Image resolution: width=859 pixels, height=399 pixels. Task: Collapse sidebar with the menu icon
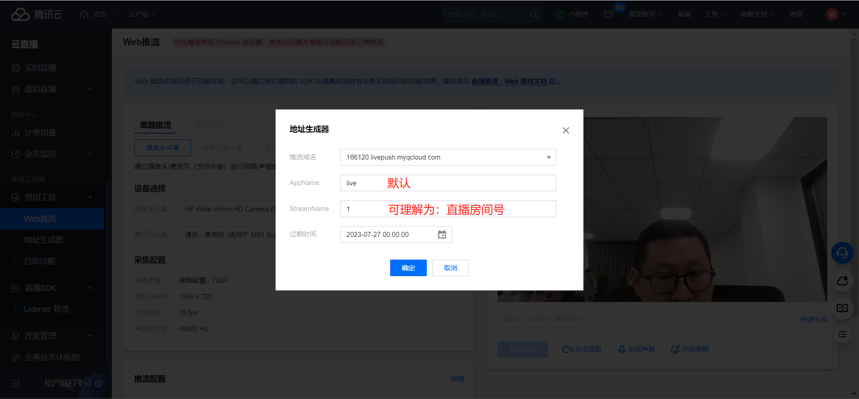point(16,383)
